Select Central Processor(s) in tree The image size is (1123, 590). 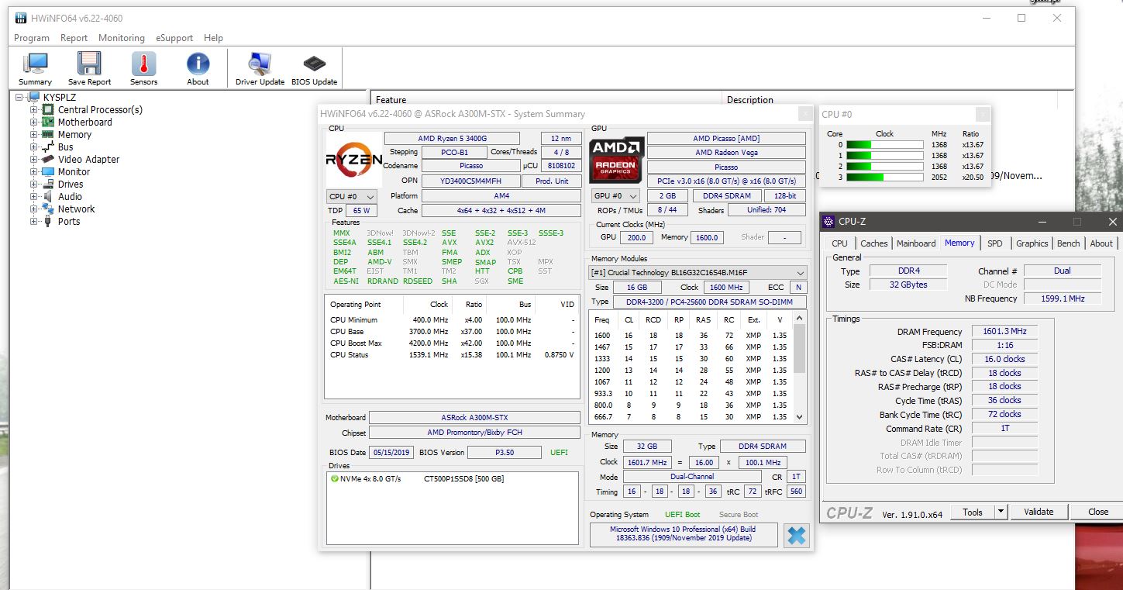100,110
